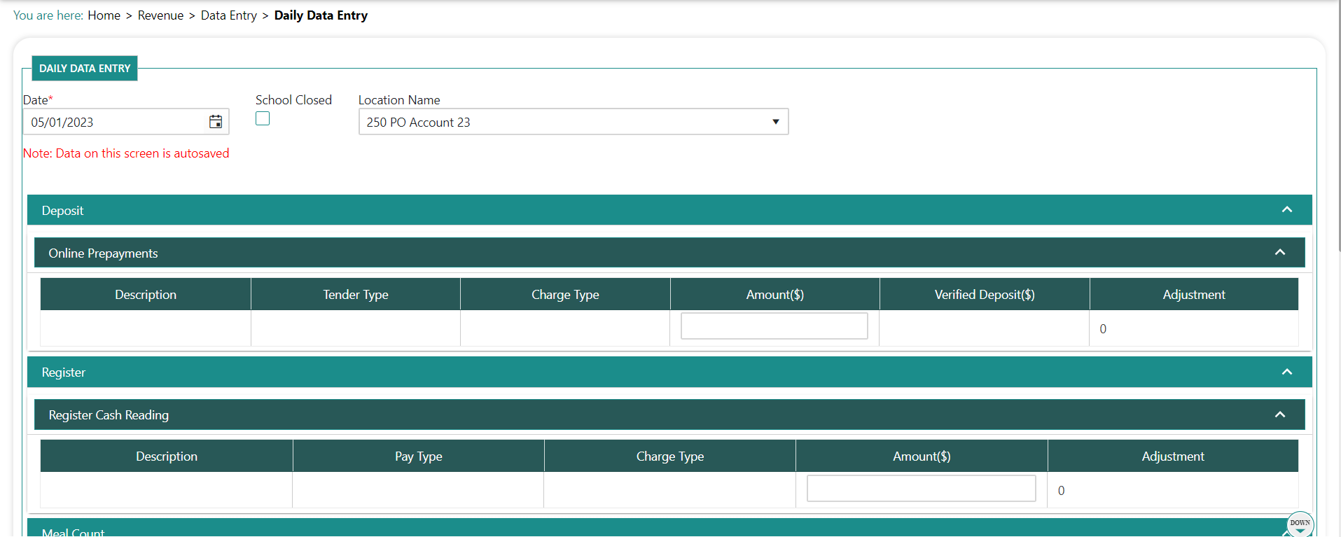
Task: Collapse the Online Prepayments panel
Action: click(1279, 253)
